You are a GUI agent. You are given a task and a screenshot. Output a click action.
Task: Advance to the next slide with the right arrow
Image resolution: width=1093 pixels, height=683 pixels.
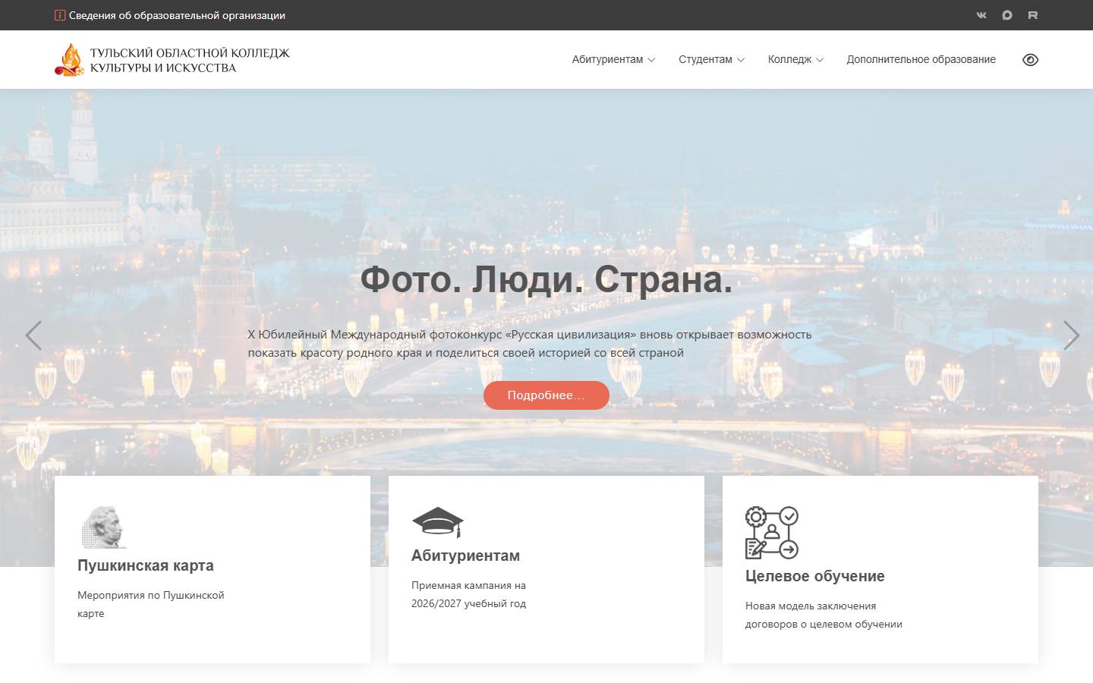coord(1071,335)
